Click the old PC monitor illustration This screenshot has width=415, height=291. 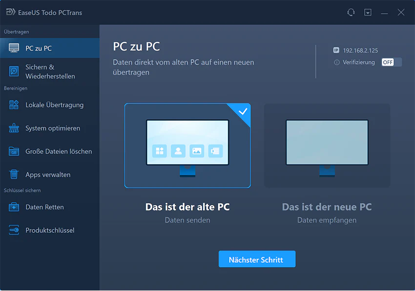point(187,142)
